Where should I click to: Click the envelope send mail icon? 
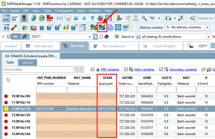[x=68, y=18]
